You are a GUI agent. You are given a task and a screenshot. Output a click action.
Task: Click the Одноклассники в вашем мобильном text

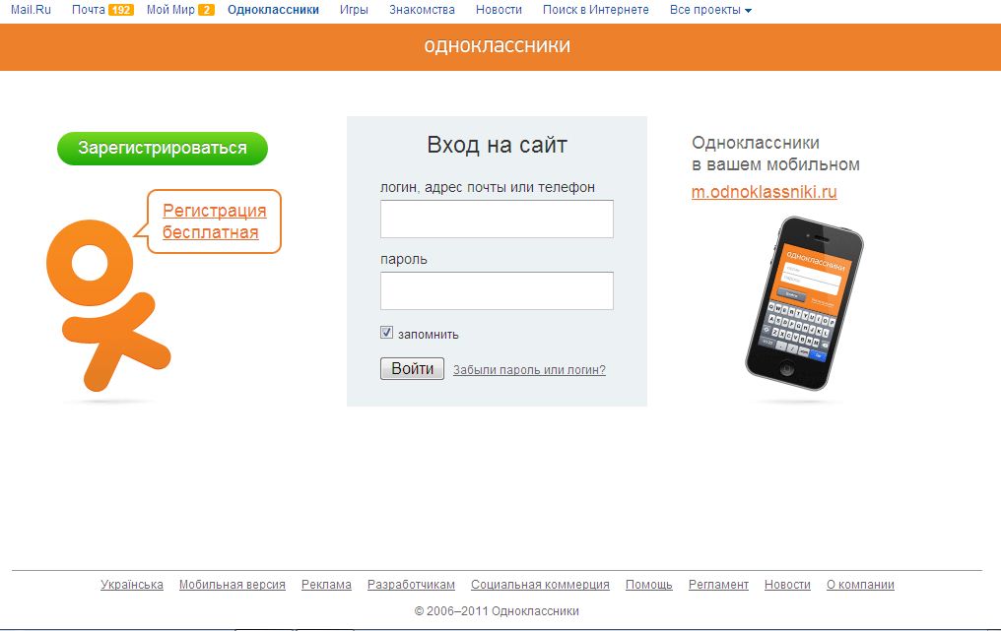tap(775, 154)
